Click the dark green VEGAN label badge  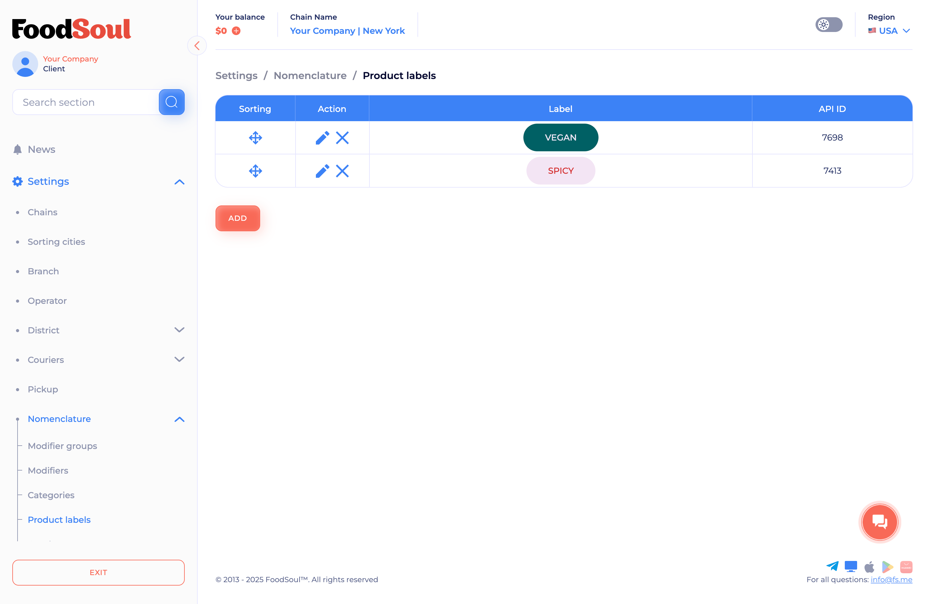pos(560,137)
